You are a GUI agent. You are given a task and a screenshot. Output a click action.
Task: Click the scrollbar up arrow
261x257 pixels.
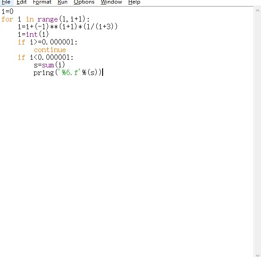coord(257,11)
